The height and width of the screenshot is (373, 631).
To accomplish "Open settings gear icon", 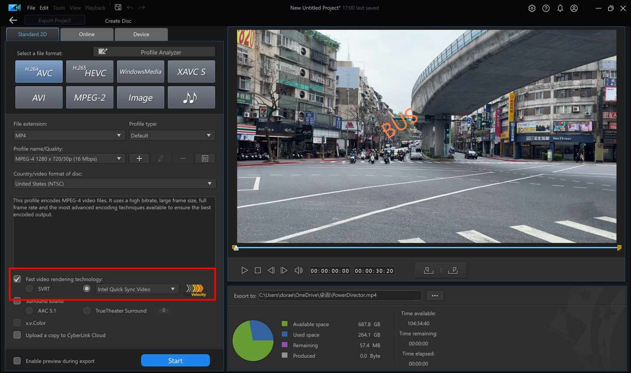I will tap(532, 8).
